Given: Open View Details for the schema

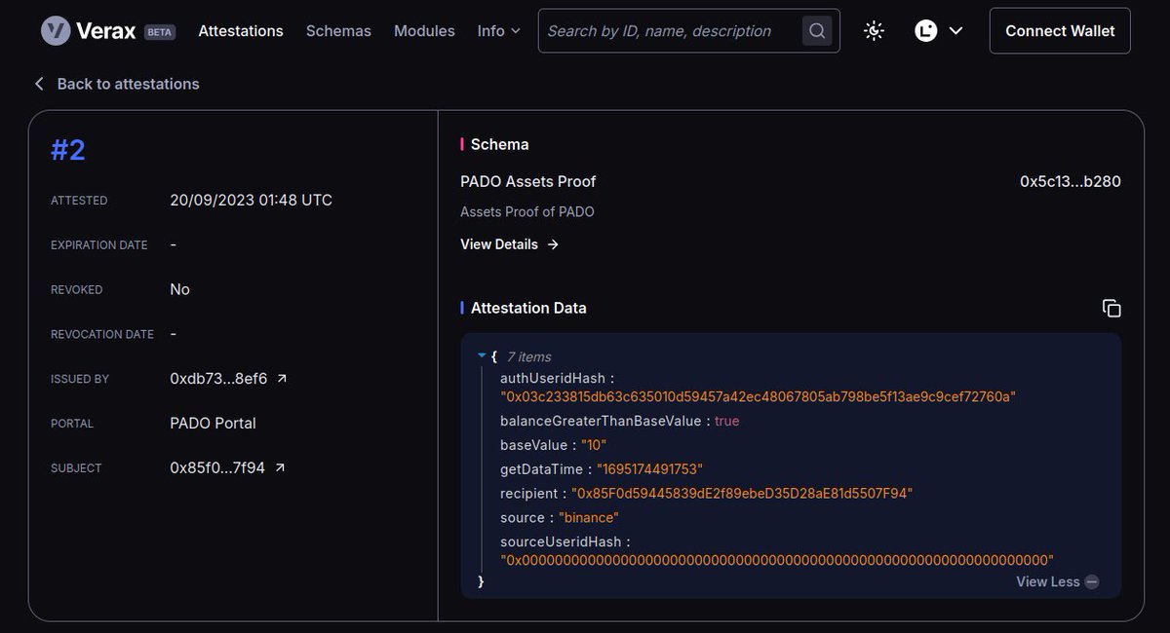Looking at the screenshot, I should coord(509,244).
